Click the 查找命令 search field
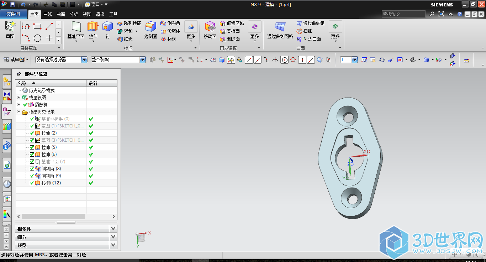The width and height of the screenshot is (486, 262). [403, 14]
